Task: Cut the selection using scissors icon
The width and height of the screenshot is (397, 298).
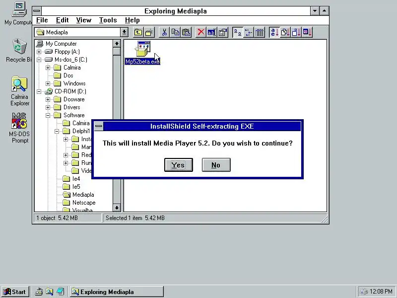Action: click(x=164, y=32)
